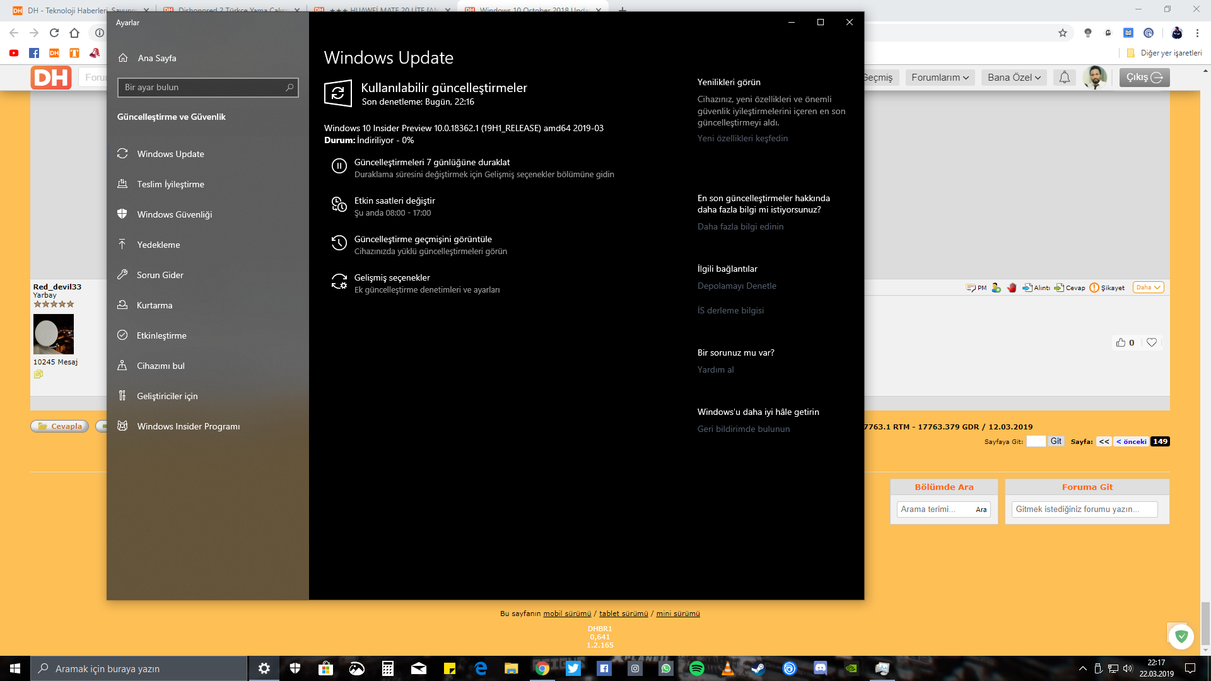The image size is (1211, 681).
Task: Click Çıkış logout button
Action: 1144,78
